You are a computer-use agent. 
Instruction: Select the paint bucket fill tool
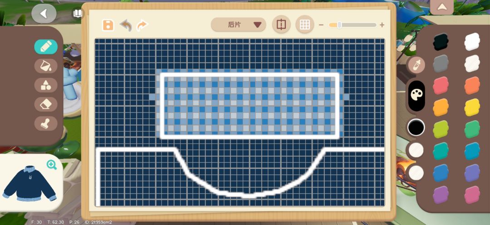[46, 66]
